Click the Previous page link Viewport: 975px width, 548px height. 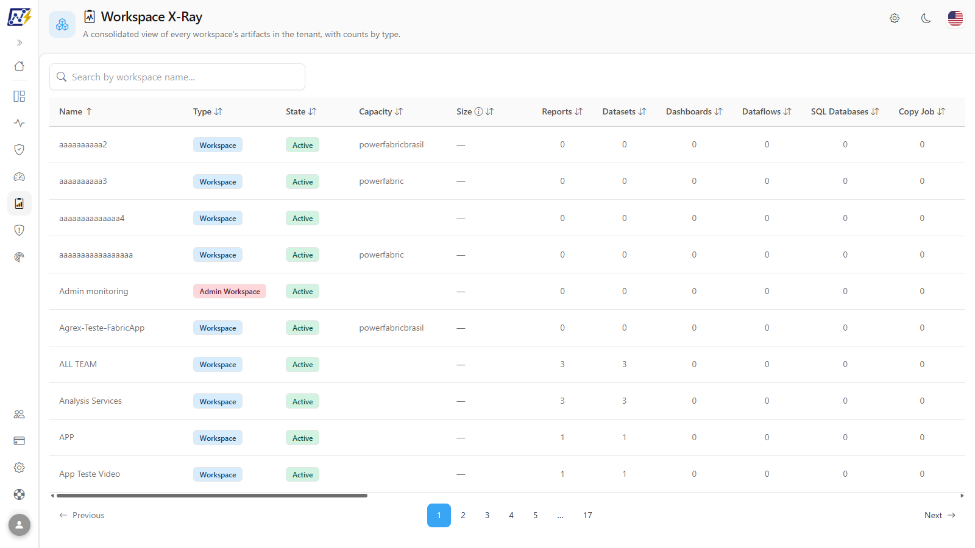tap(82, 515)
